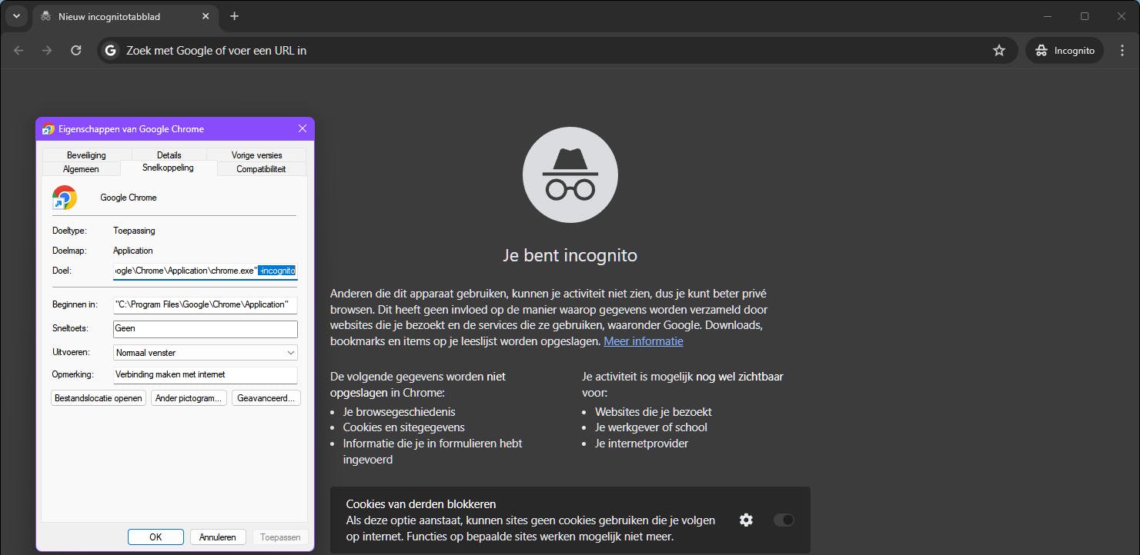Click the Chrome icon in dialog title bar

(48, 129)
